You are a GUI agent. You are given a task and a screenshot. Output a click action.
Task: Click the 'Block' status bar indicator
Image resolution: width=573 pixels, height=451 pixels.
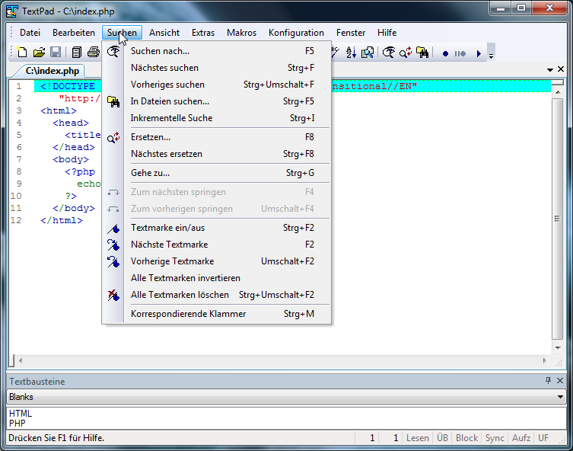466,438
